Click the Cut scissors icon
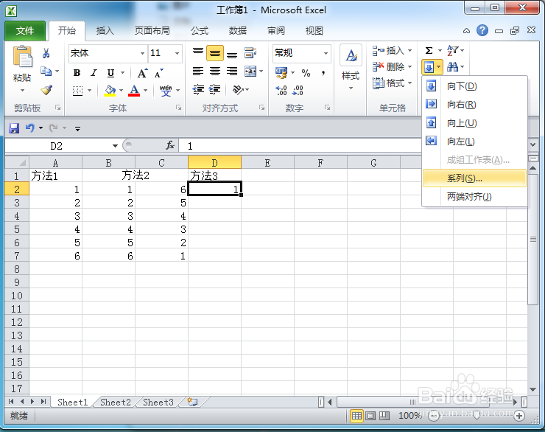 coord(46,53)
